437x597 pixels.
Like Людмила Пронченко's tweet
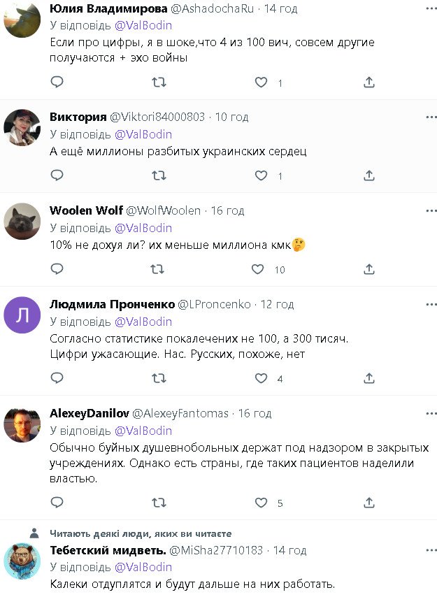261,378
